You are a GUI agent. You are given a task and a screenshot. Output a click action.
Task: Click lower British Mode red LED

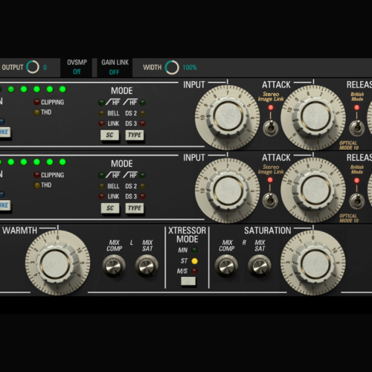pyautogui.click(x=356, y=180)
